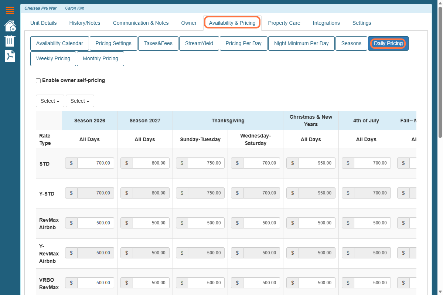Screen dimensions: 443x295
Task: Open Monthly Pricing sub-tab
Action: [x=100, y=58]
